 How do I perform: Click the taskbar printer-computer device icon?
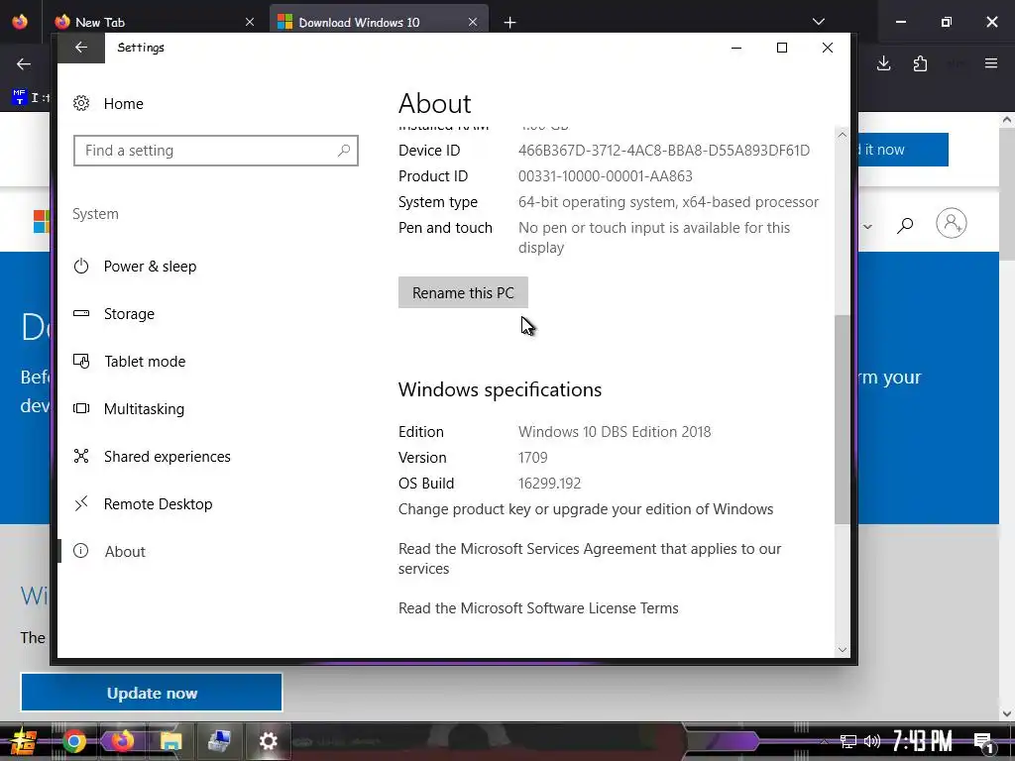219,741
